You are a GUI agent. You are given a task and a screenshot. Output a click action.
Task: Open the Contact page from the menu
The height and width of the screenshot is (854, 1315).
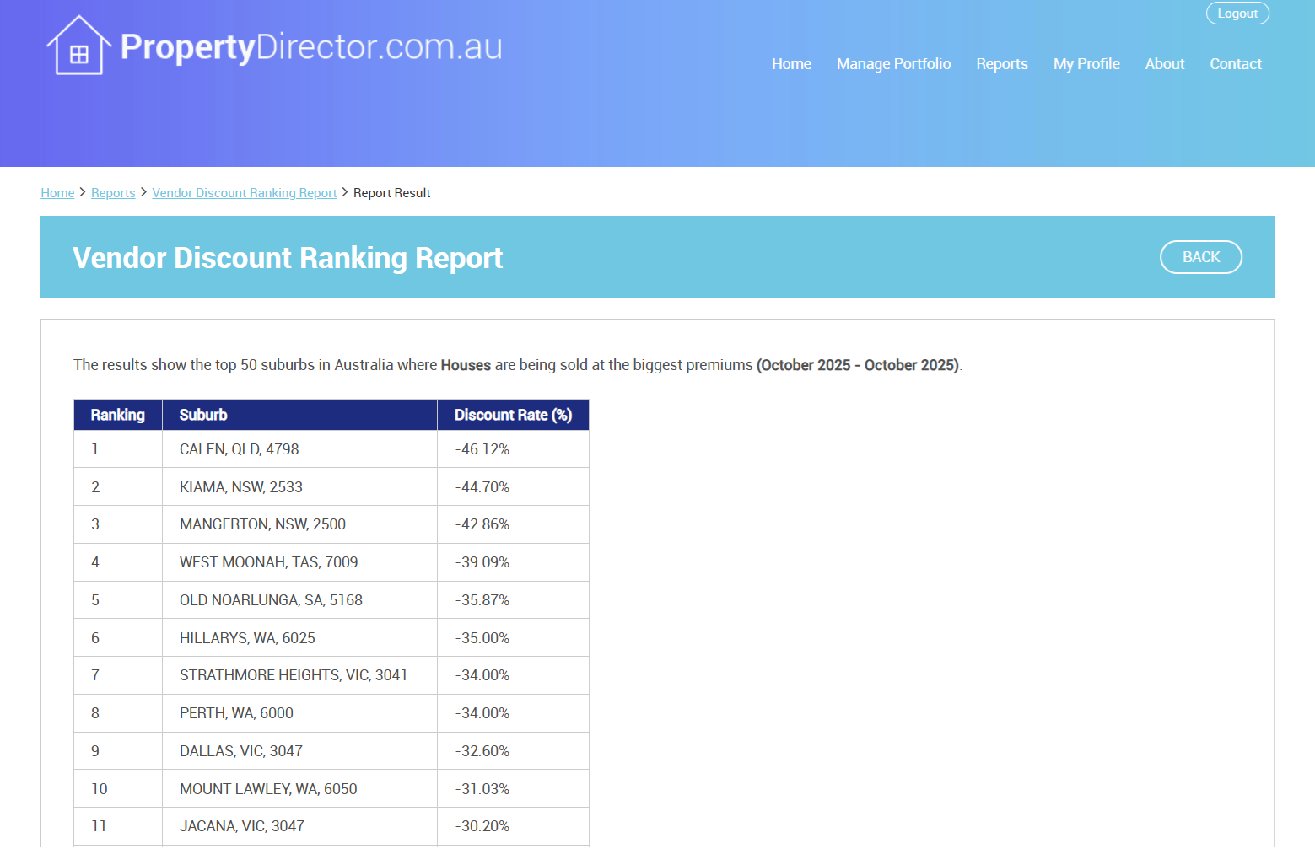[1235, 64]
